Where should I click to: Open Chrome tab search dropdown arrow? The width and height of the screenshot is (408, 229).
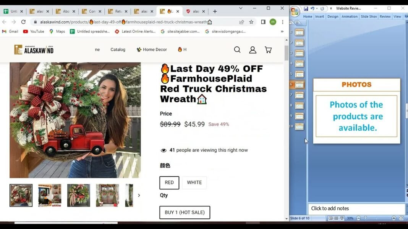coord(241,8)
